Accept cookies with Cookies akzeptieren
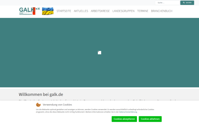Viewport: 199px width, 124px height. click(x=124, y=119)
